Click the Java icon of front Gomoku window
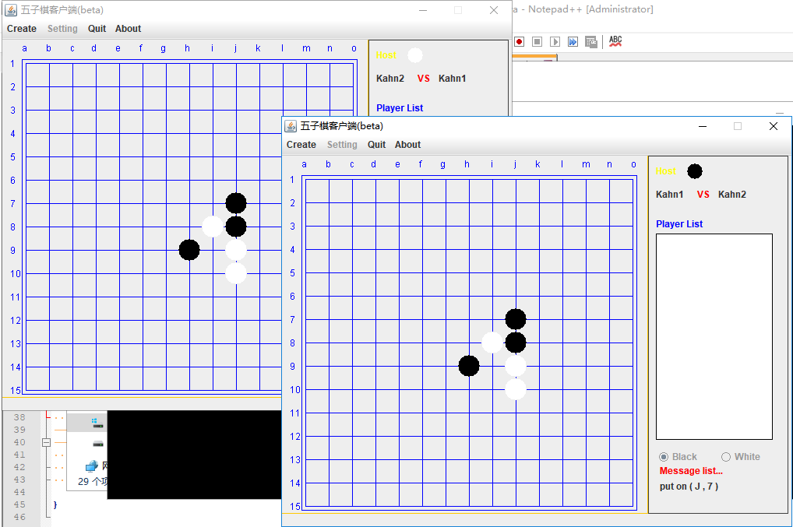 click(291, 126)
